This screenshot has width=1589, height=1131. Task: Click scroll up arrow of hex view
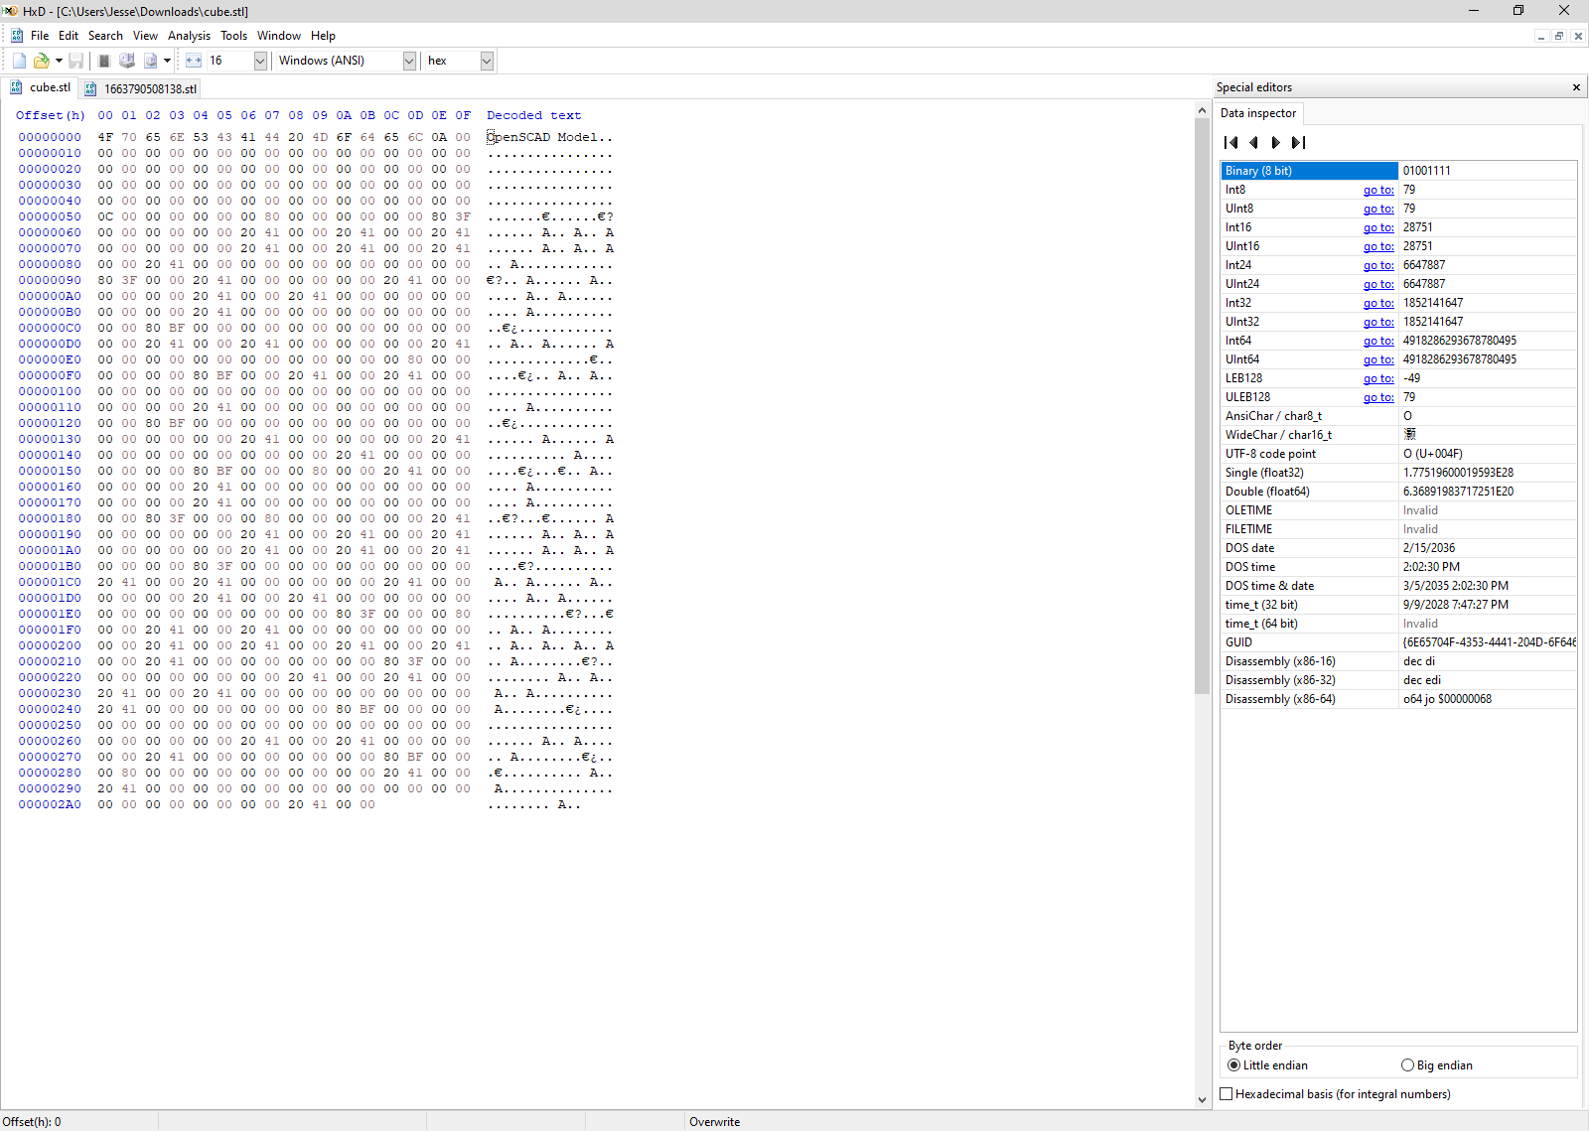point(1202,111)
